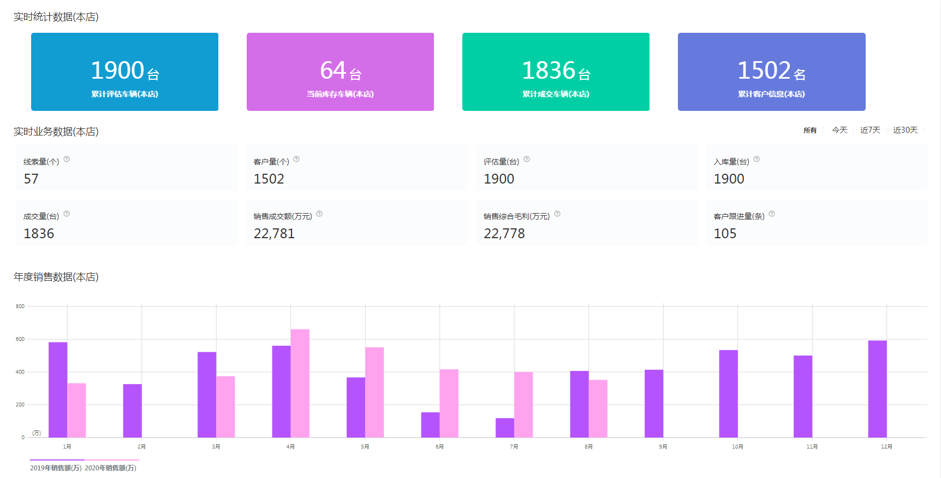The width and height of the screenshot is (941, 478).
Task: Click the 1836 value under 成交量(台)
Action: 39,234
